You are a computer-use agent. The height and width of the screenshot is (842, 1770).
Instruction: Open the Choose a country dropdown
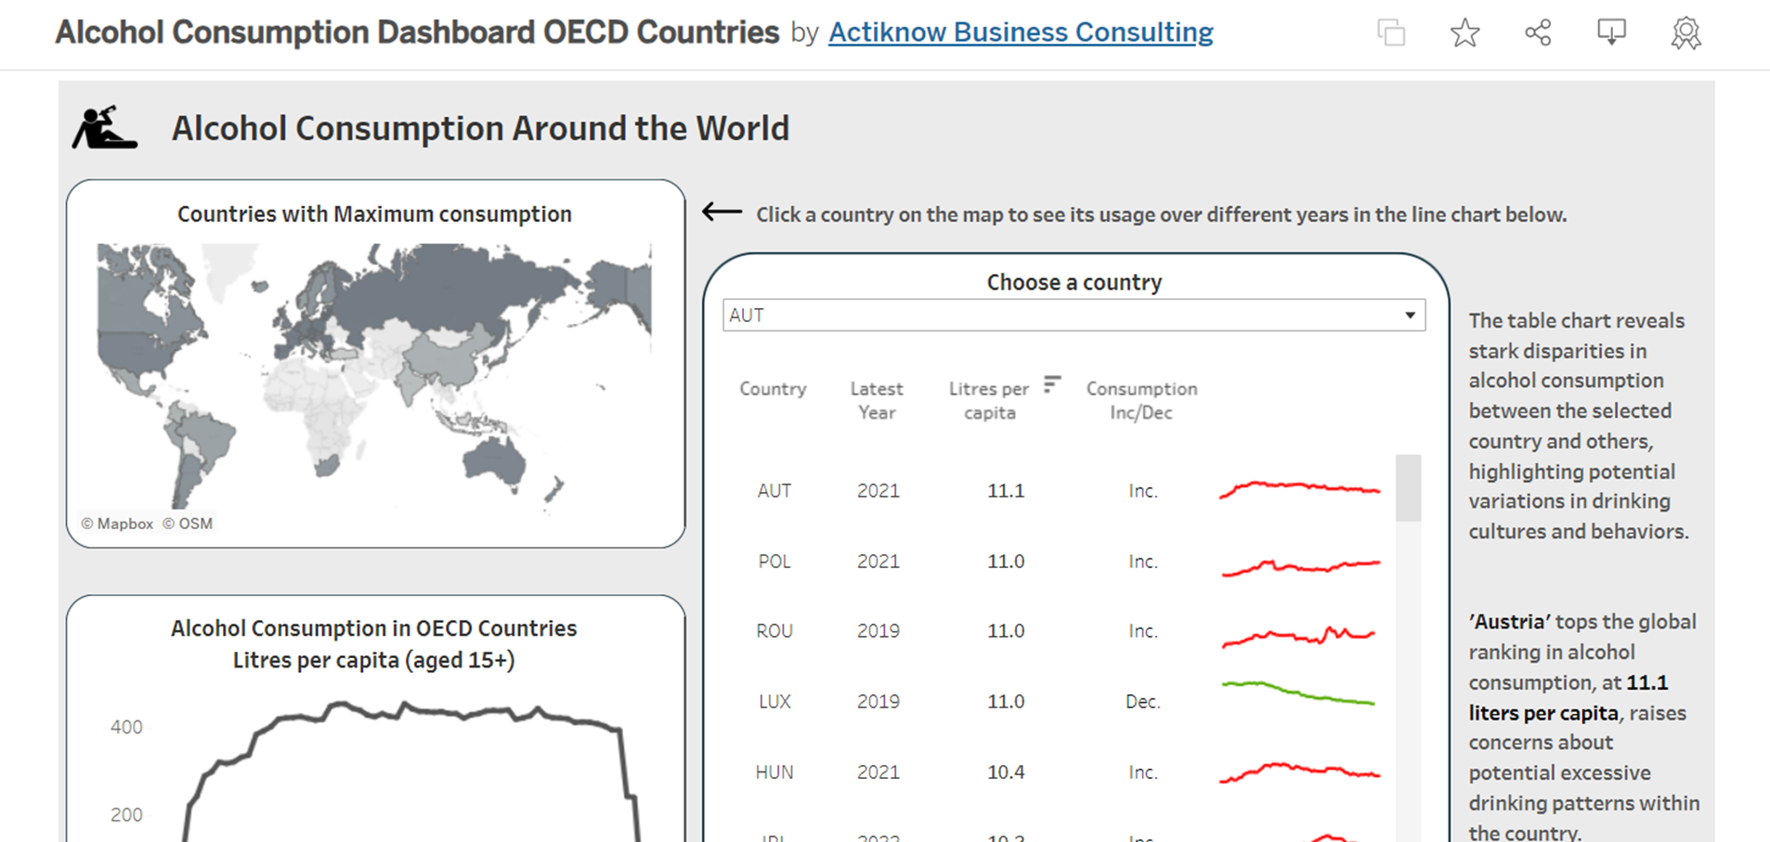pyautogui.click(x=1073, y=316)
